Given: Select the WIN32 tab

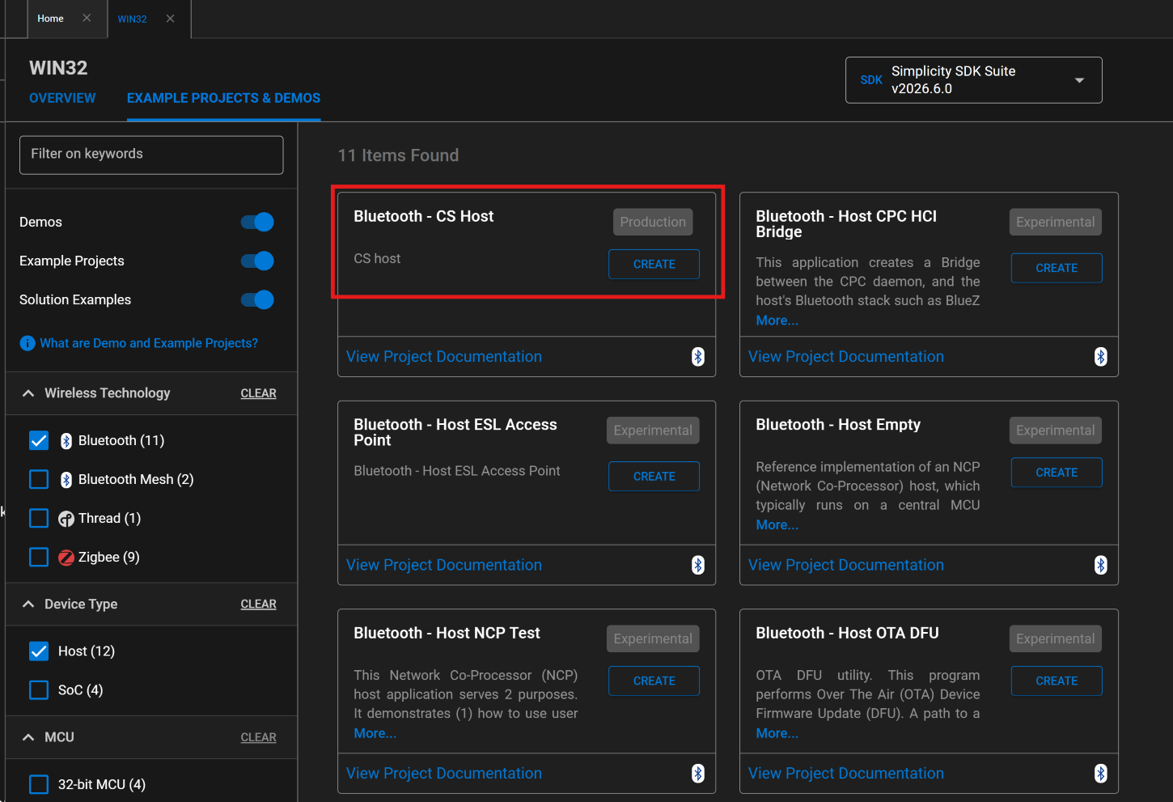Looking at the screenshot, I should tap(132, 19).
